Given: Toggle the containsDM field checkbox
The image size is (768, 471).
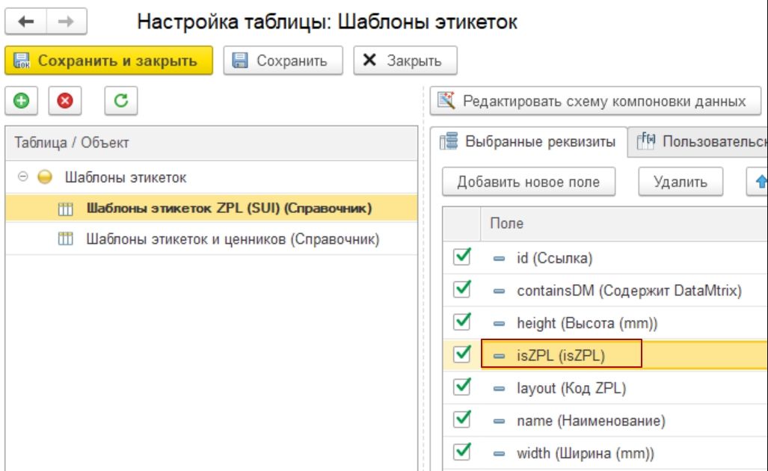Looking at the screenshot, I should coord(462,290).
